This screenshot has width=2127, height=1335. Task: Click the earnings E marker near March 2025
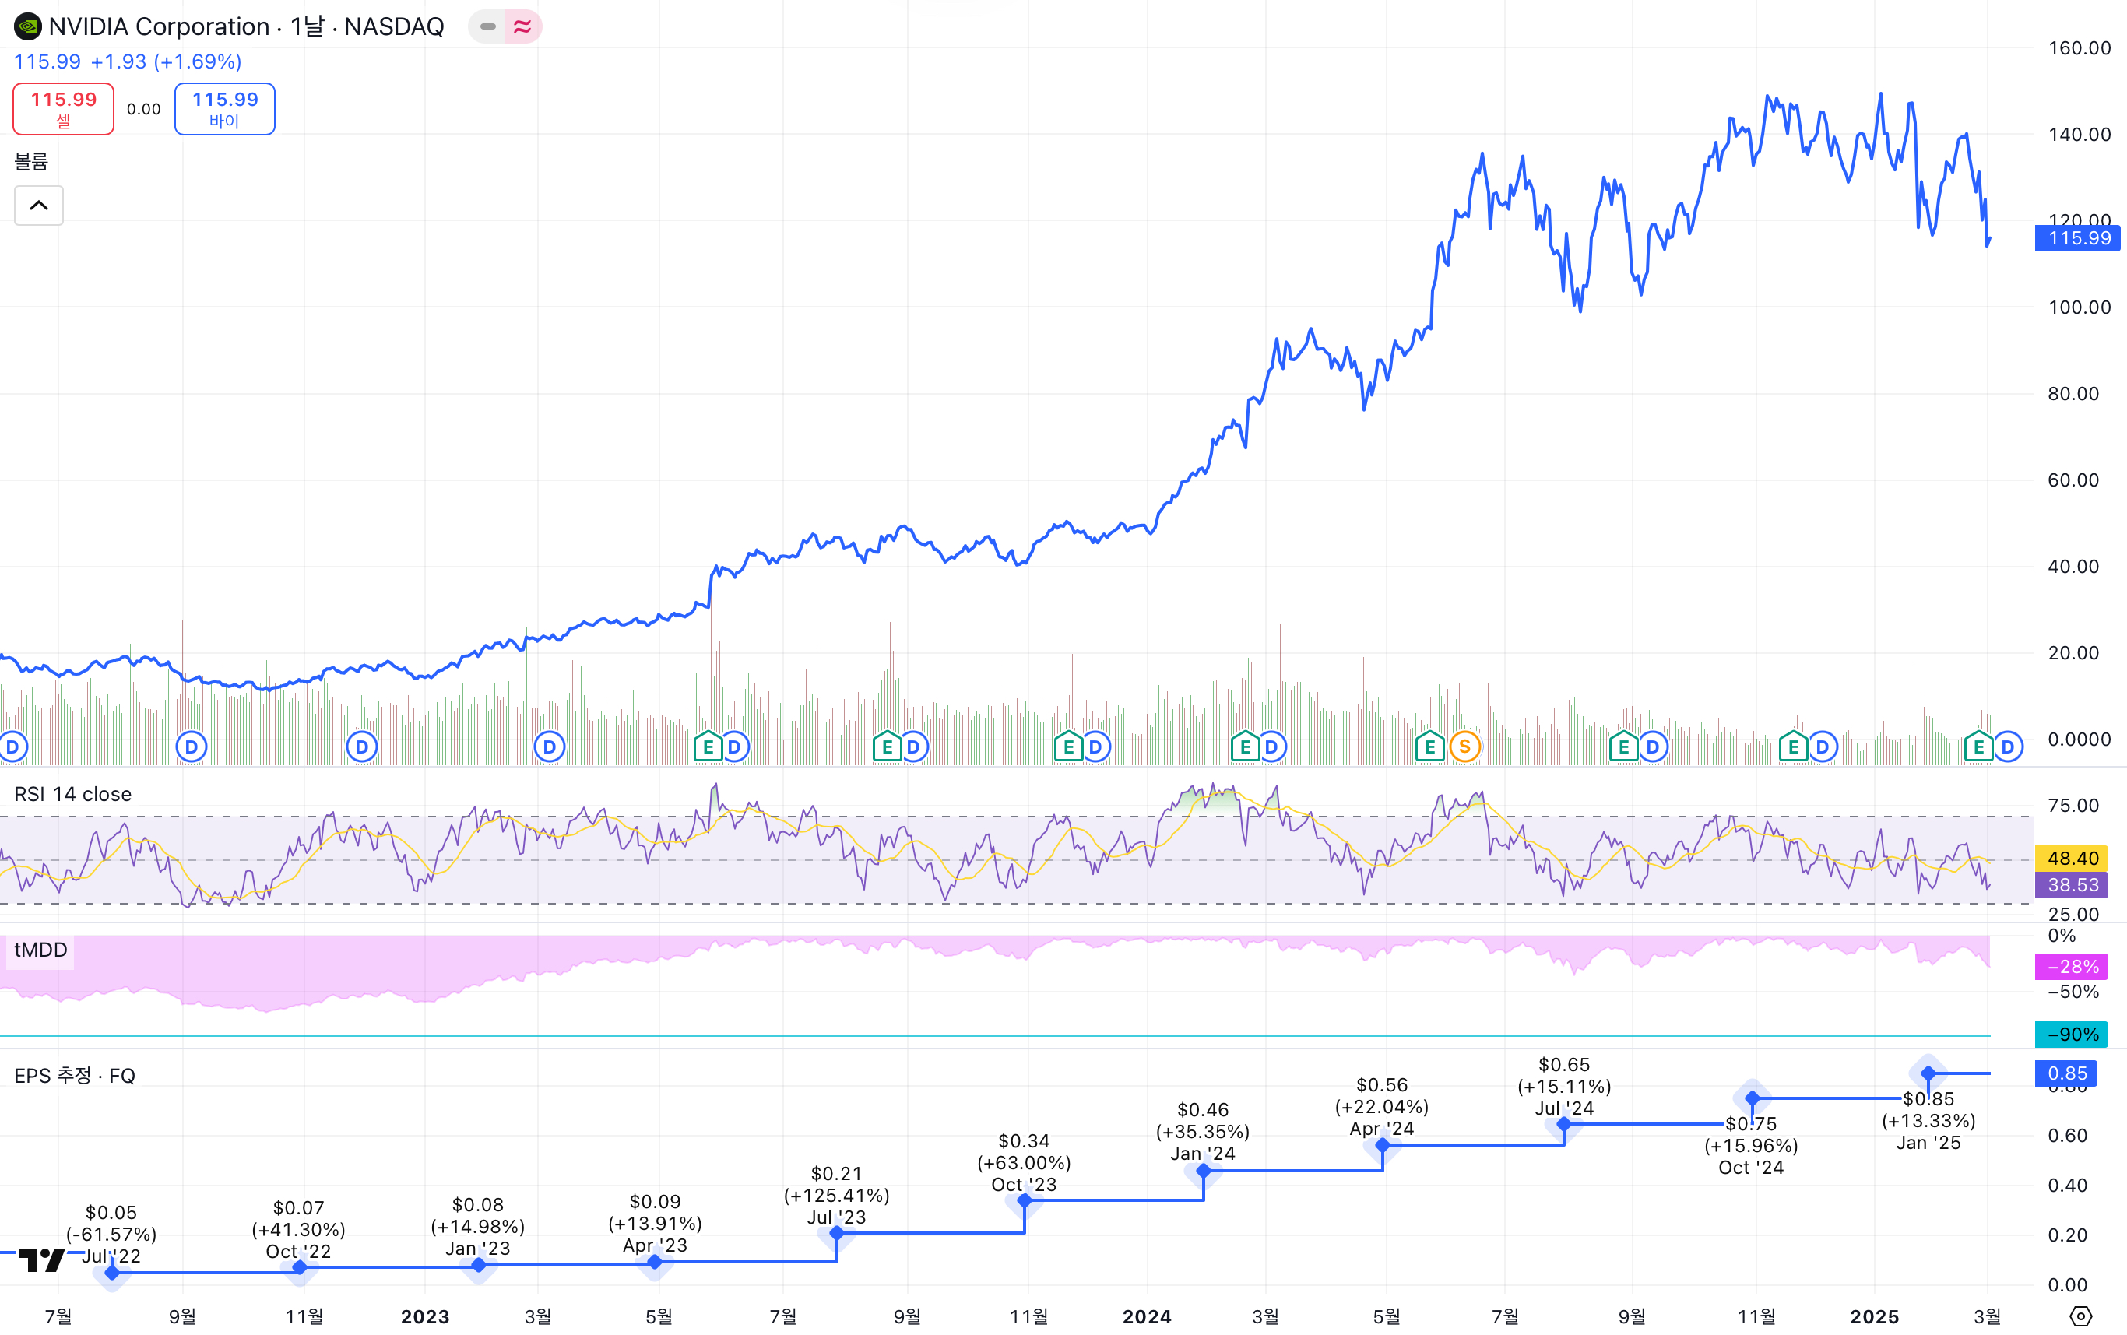point(1978,748)
